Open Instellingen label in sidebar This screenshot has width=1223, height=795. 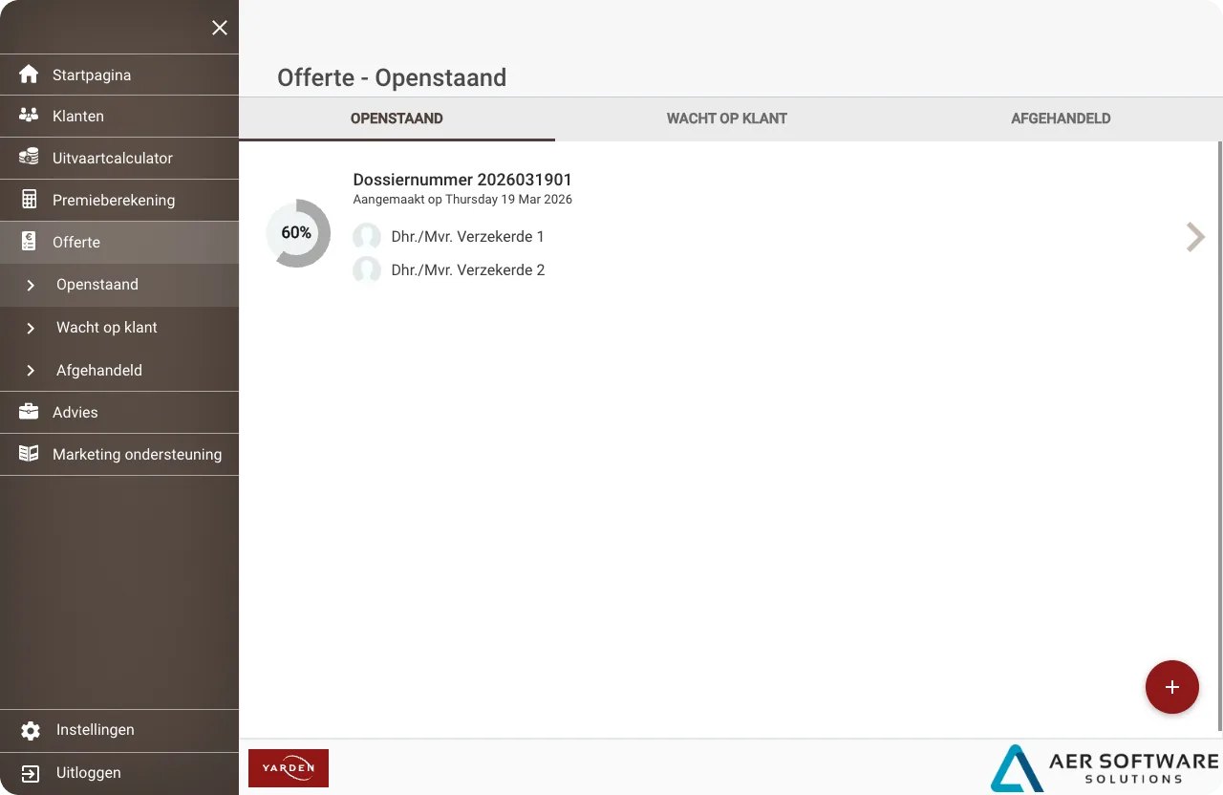click(x=95, y=730)
